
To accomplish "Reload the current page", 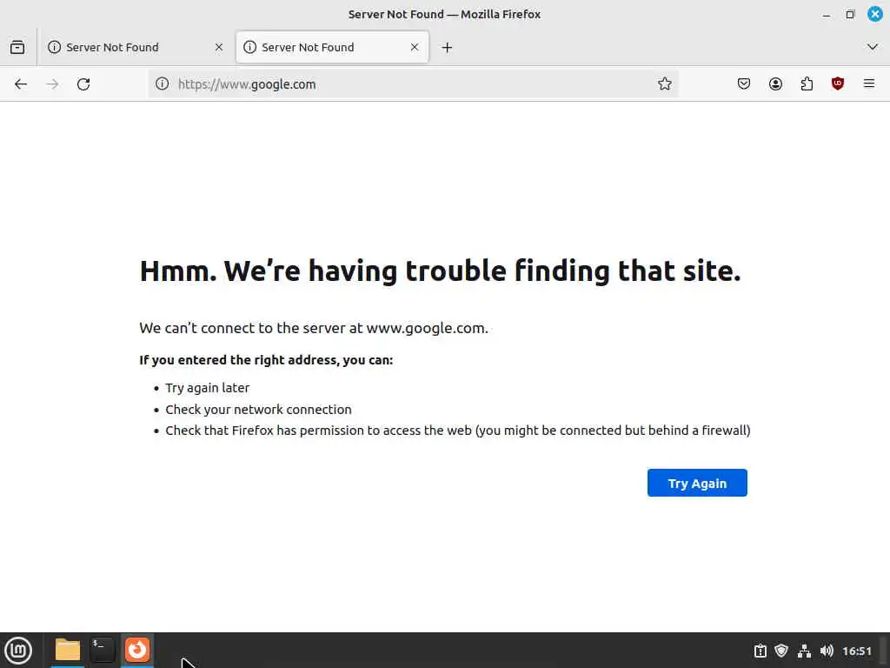I will pyautogui.click(x=83, y=84).
